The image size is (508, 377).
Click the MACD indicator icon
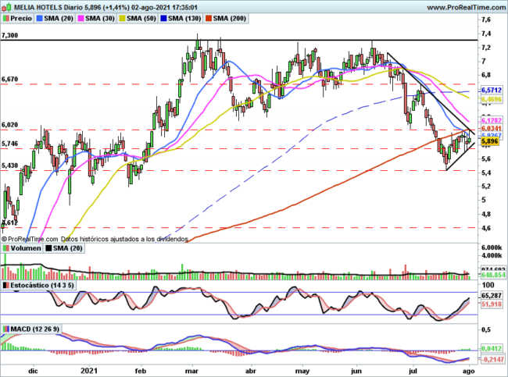click(x=5, y=329)
